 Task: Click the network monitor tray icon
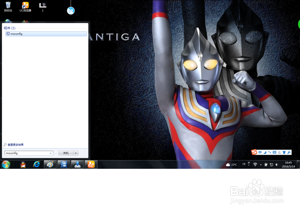click(271, 165)
